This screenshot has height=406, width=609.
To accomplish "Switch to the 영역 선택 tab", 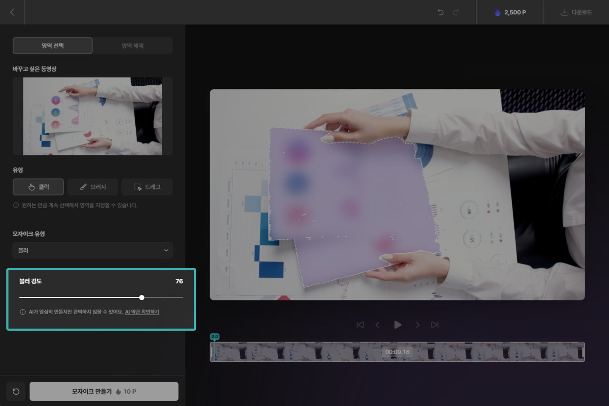I will (52, 46).
